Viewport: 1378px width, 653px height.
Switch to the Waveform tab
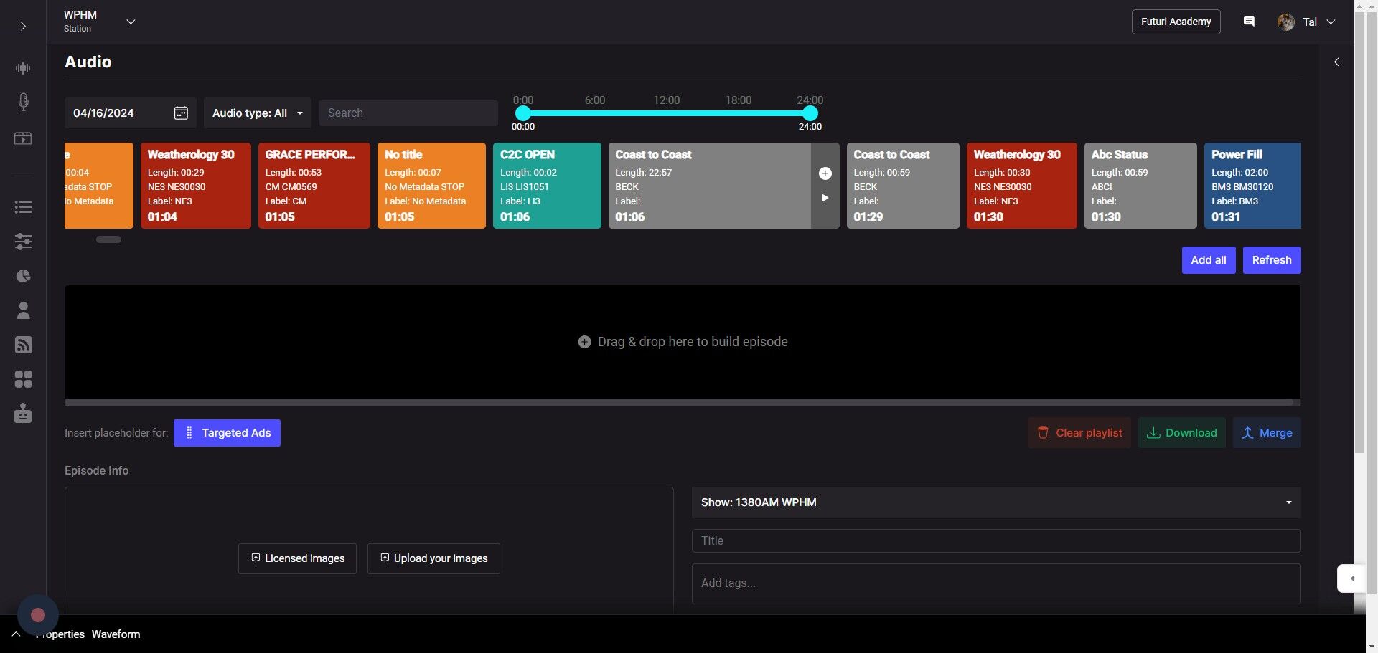tap(116, 634)
